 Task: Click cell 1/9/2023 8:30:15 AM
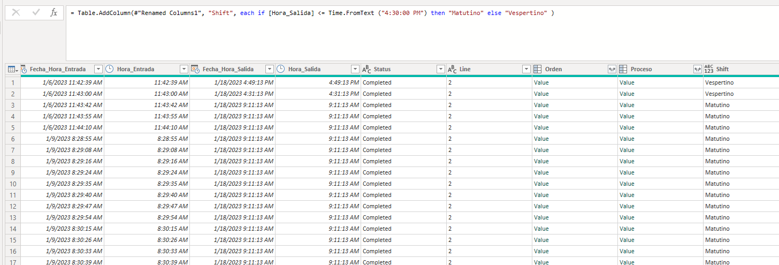[62, 229]
